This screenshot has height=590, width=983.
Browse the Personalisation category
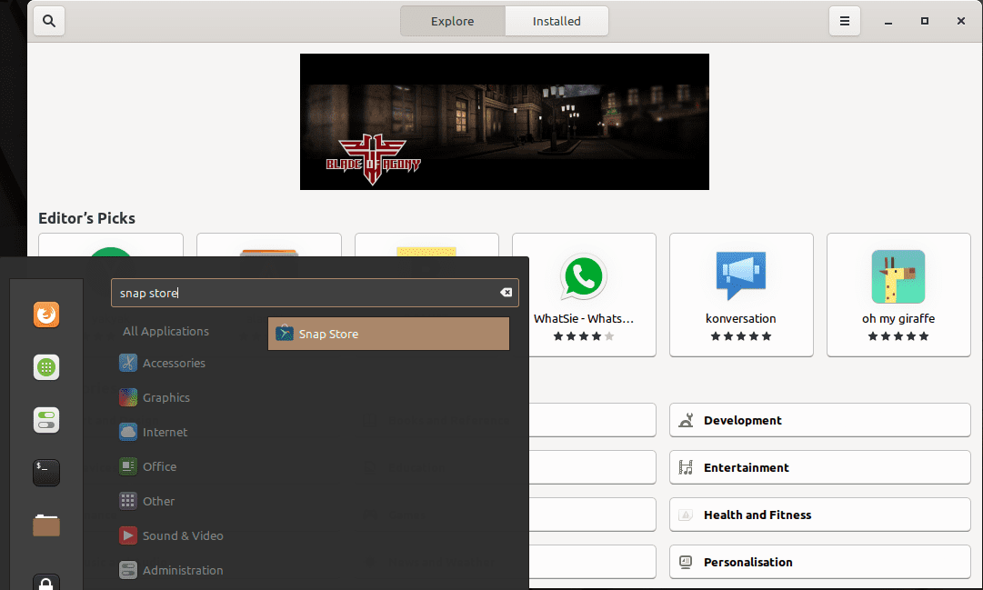coord(820,563)
